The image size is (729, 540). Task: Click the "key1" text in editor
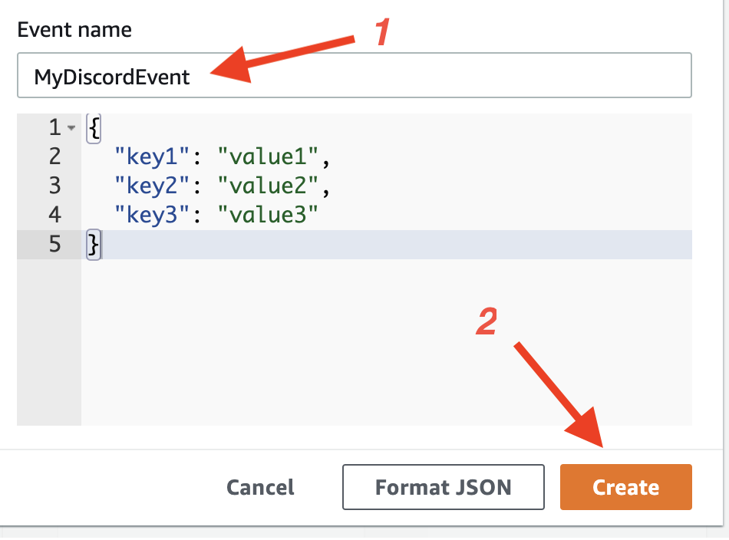(x=152, y=156)
